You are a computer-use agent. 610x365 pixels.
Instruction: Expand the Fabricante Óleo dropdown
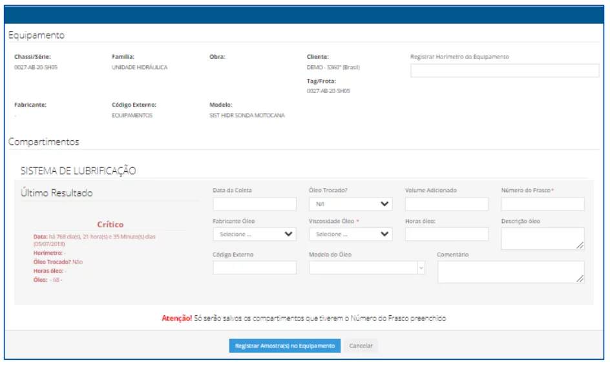tap(254, 235)
